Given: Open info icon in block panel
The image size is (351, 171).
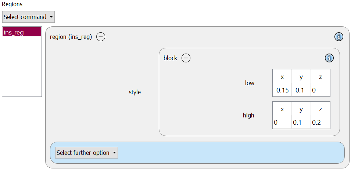Looking at the screenshot, I should (x=329, y=58).
